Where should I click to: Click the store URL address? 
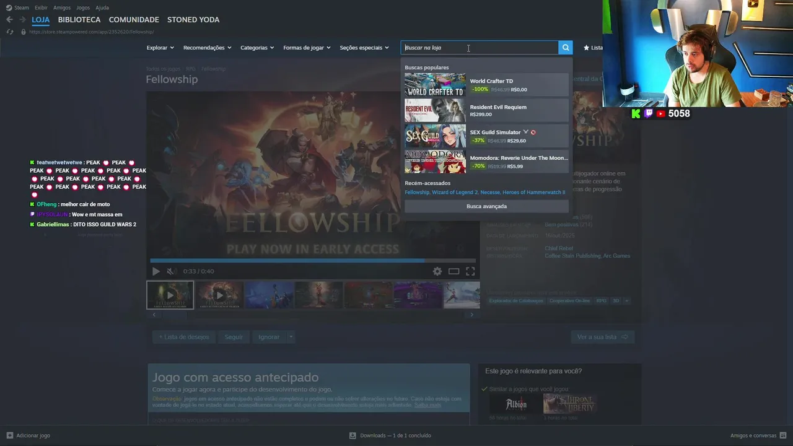(91, 32)
